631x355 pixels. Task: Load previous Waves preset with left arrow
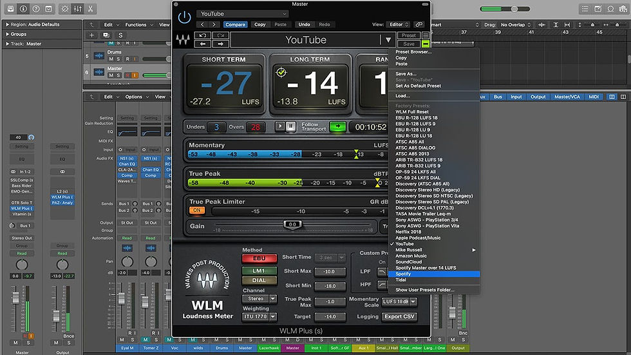tap(203, 43)
